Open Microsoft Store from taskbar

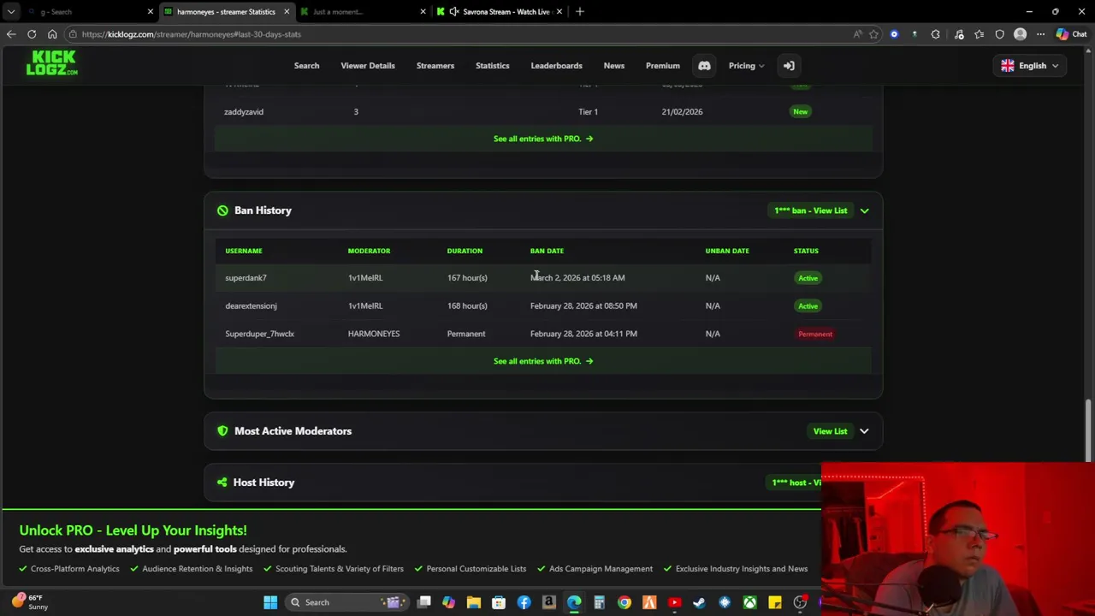coord(499,602)
